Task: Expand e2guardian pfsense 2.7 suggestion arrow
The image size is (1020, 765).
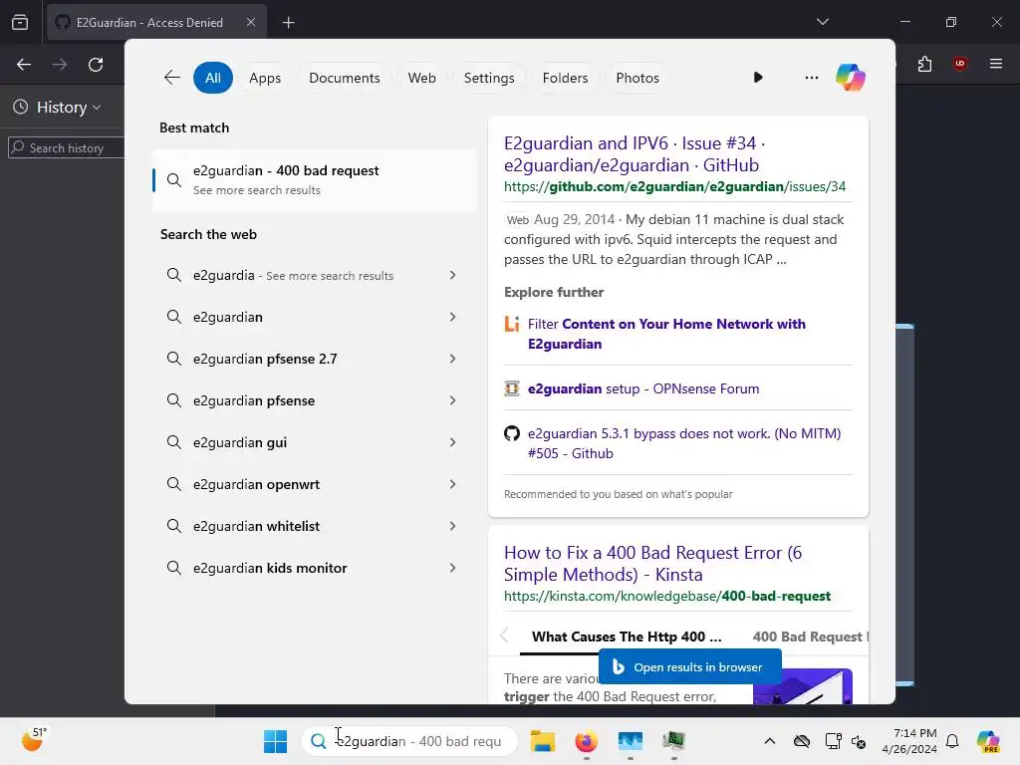Action: click(x=452, y=359)
